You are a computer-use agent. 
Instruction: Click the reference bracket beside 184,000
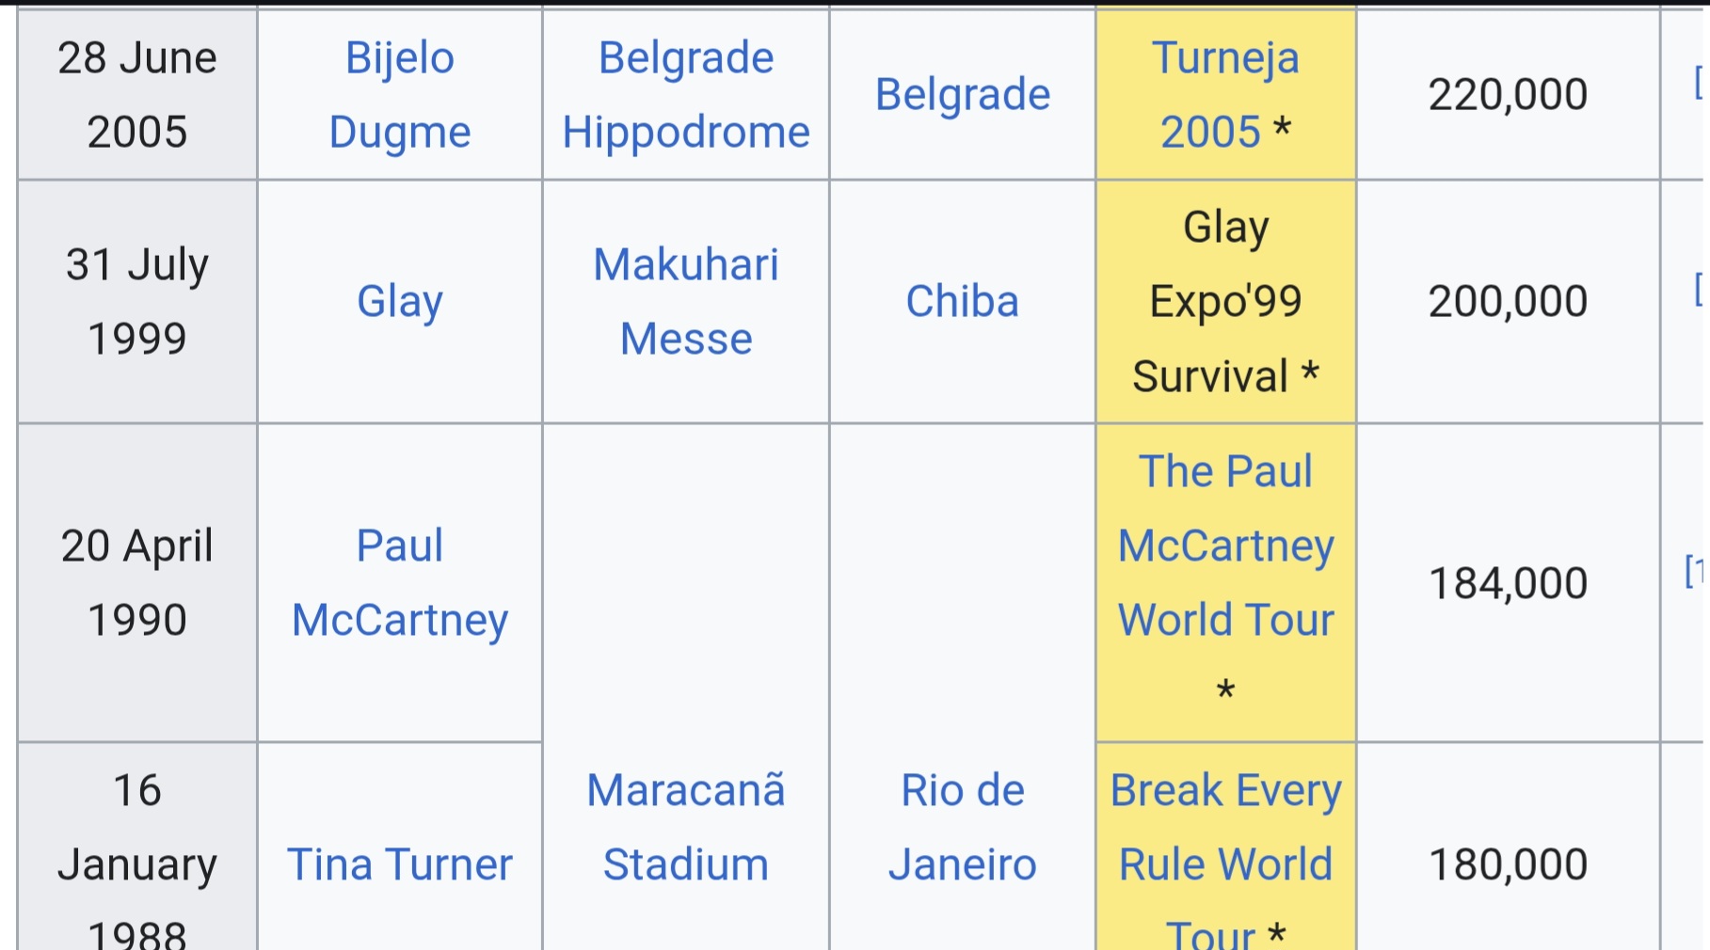tap(1693, 571)
